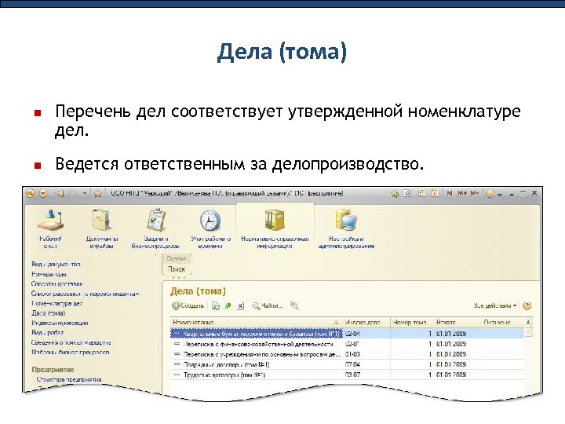Click the M memory button
This screenshot has width=565, height=424.
[x=450, y=194]
